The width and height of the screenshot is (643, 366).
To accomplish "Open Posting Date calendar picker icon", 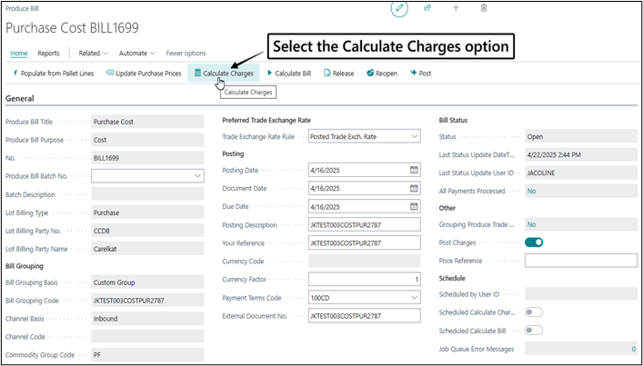I will (414, 170).
